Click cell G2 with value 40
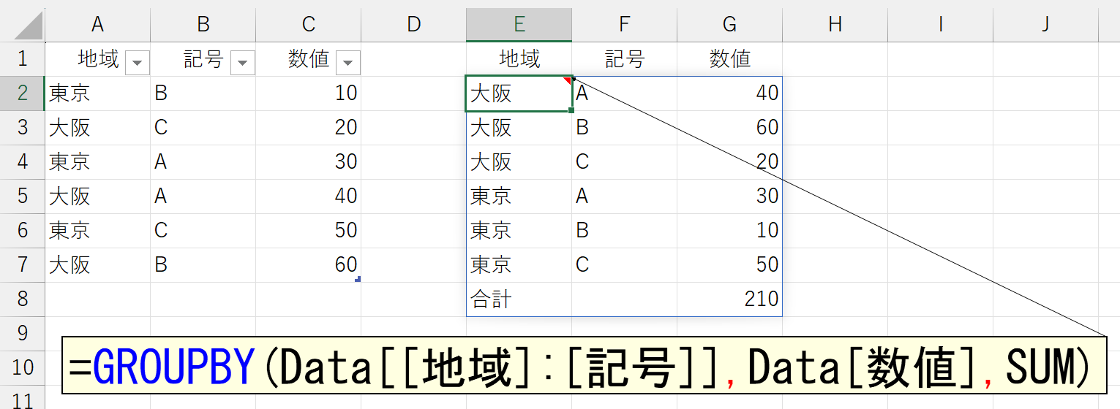The width and height of the screenshot is (1120, 409). click(730, 93)
